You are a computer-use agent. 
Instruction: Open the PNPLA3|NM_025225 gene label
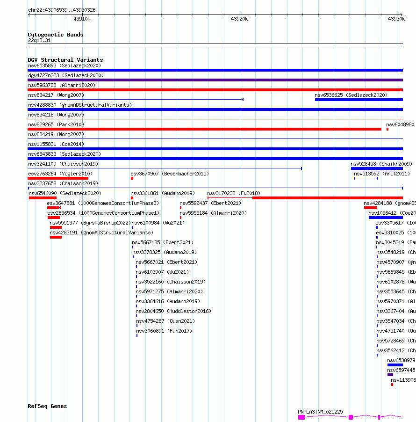320,412
